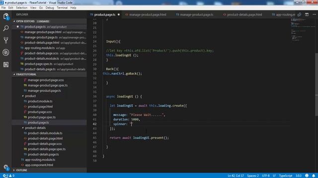
Task: Click LF end-of-line selector
Action: tap(274, 176)
